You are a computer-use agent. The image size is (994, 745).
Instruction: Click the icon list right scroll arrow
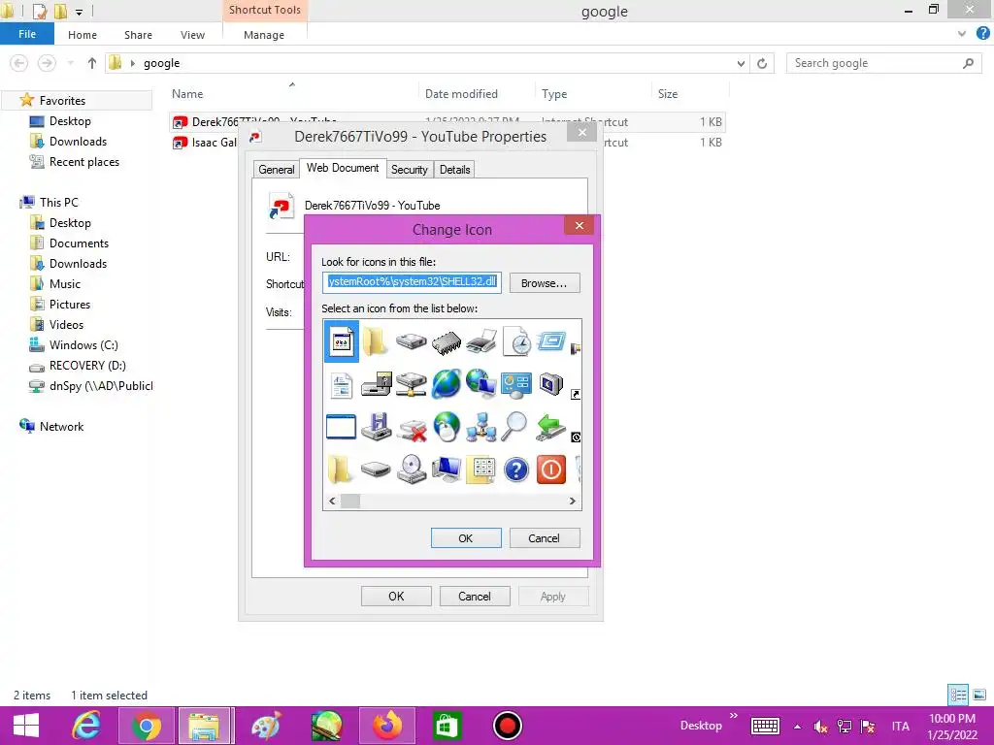pos(573,502)
